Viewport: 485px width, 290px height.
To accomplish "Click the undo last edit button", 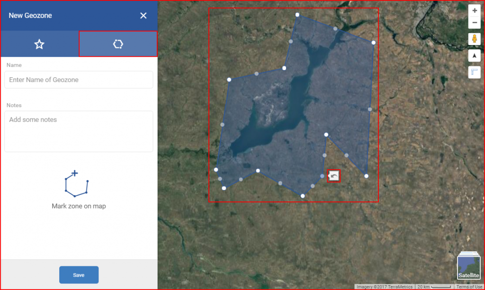I will (334, 176).
